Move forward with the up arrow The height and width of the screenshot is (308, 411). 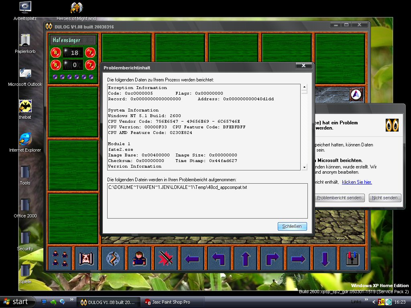[x=246, y=258]
